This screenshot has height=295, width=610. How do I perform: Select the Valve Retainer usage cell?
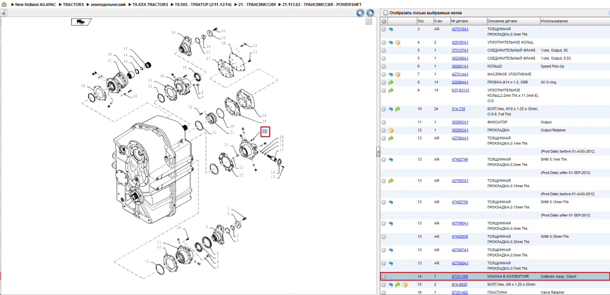(553, 293)
